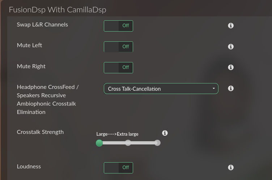Click the green Crosstalk Strength slider handle
This screenshot has height=180, width=272.
99,143
